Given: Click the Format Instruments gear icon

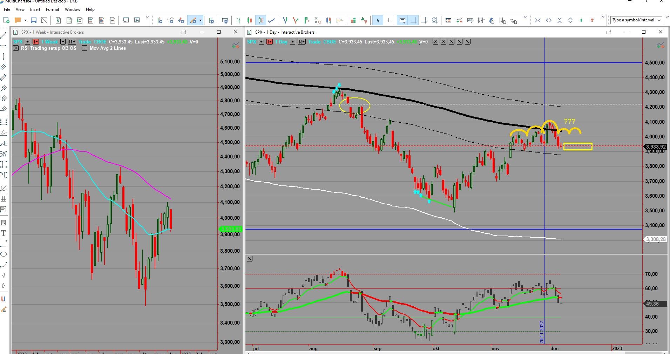Looking at the screenshot, I should coord(211,20).
